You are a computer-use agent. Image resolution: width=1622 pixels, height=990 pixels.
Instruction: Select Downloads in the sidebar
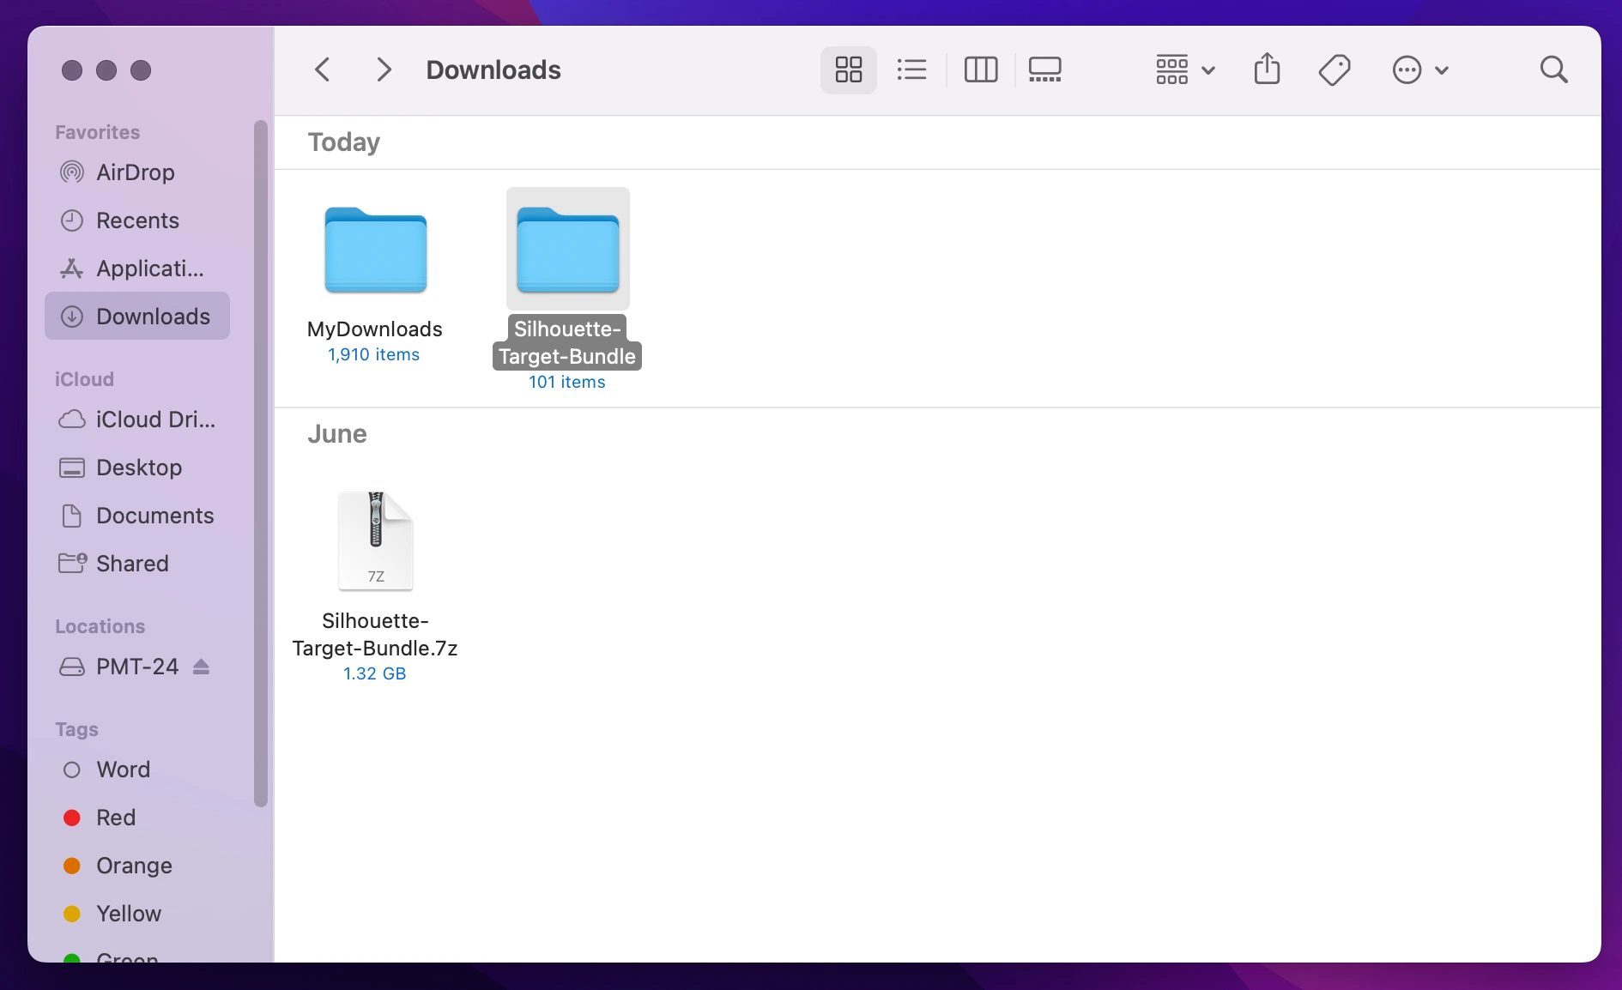click(x=137, y=317)
